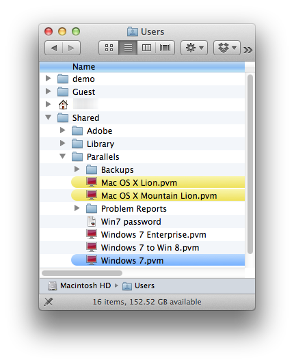Switch to Cover Flow view

pyautogui.click(x=165, y=48)
